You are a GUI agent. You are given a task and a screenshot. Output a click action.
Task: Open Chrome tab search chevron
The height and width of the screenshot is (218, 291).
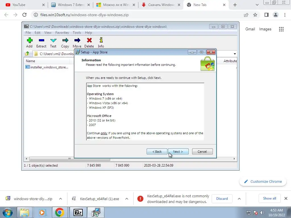tap(257, 5)
